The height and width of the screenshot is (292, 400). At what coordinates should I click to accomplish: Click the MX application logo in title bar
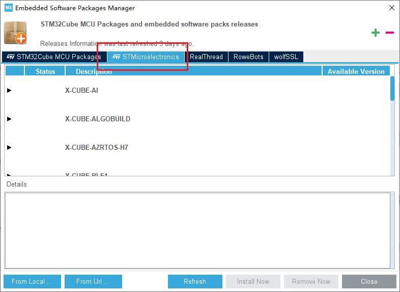(x=9, y=8)
